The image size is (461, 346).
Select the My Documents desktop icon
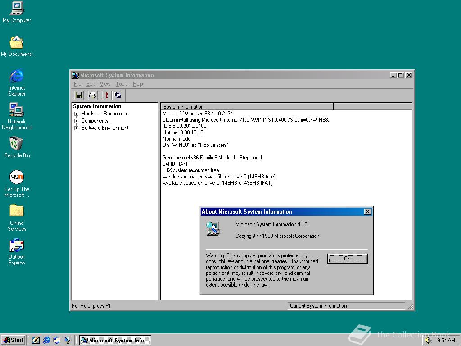tap(17, 46)
